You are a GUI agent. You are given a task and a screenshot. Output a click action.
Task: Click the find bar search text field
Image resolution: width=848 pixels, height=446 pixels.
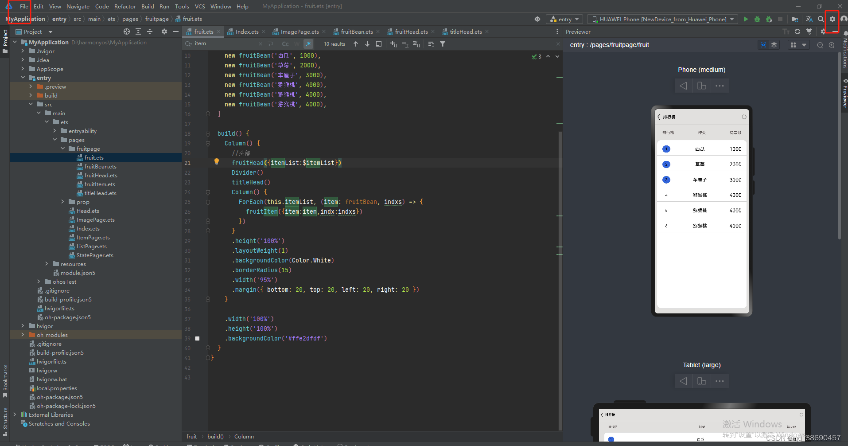pyautogui.click(x=226, y=44)
